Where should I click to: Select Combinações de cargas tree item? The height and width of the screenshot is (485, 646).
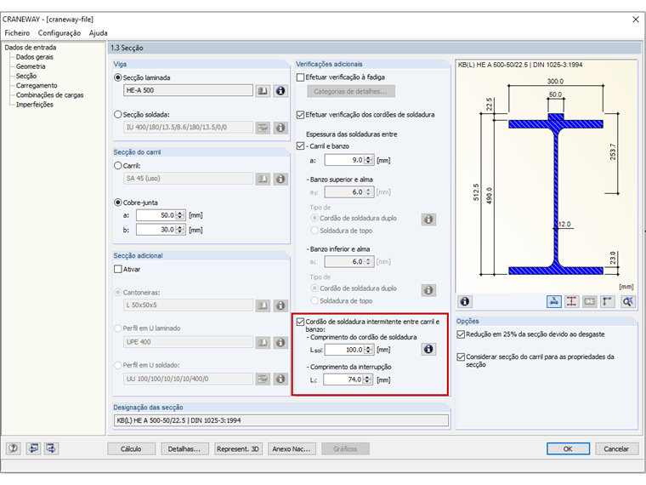[49, 94]
